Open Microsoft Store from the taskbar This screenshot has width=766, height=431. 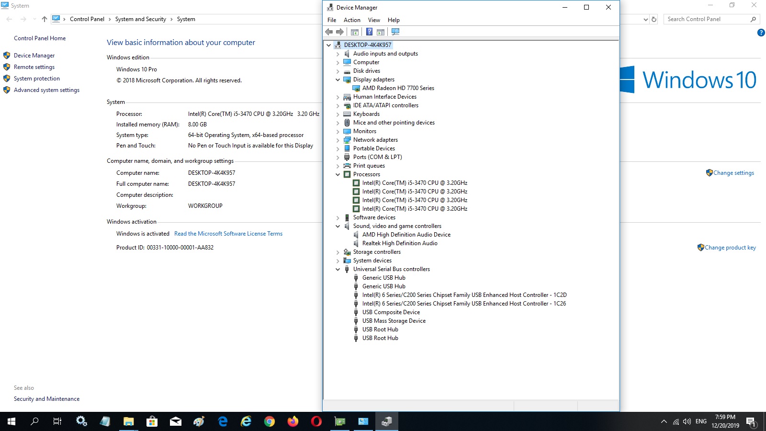pyautogui.click(x=152, y=421)
